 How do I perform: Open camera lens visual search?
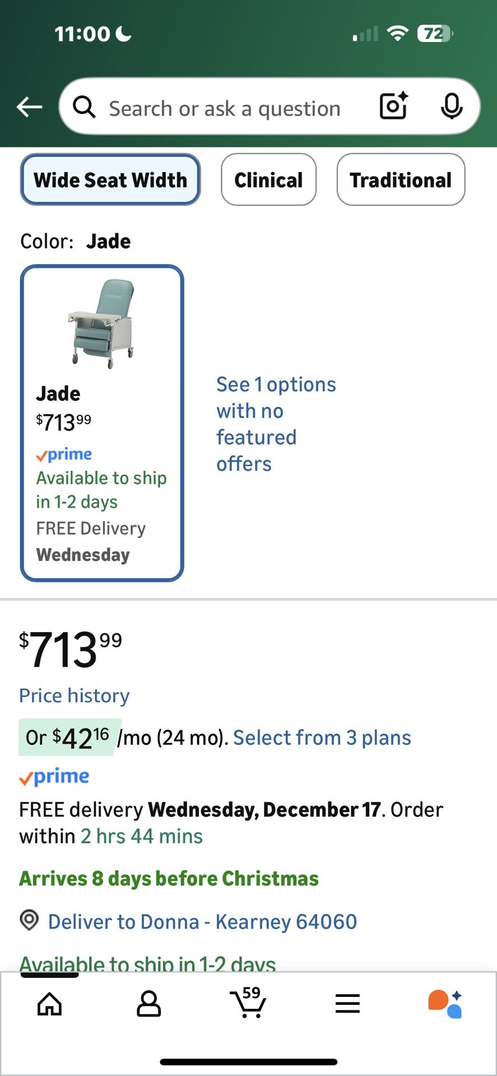[393, 106]
